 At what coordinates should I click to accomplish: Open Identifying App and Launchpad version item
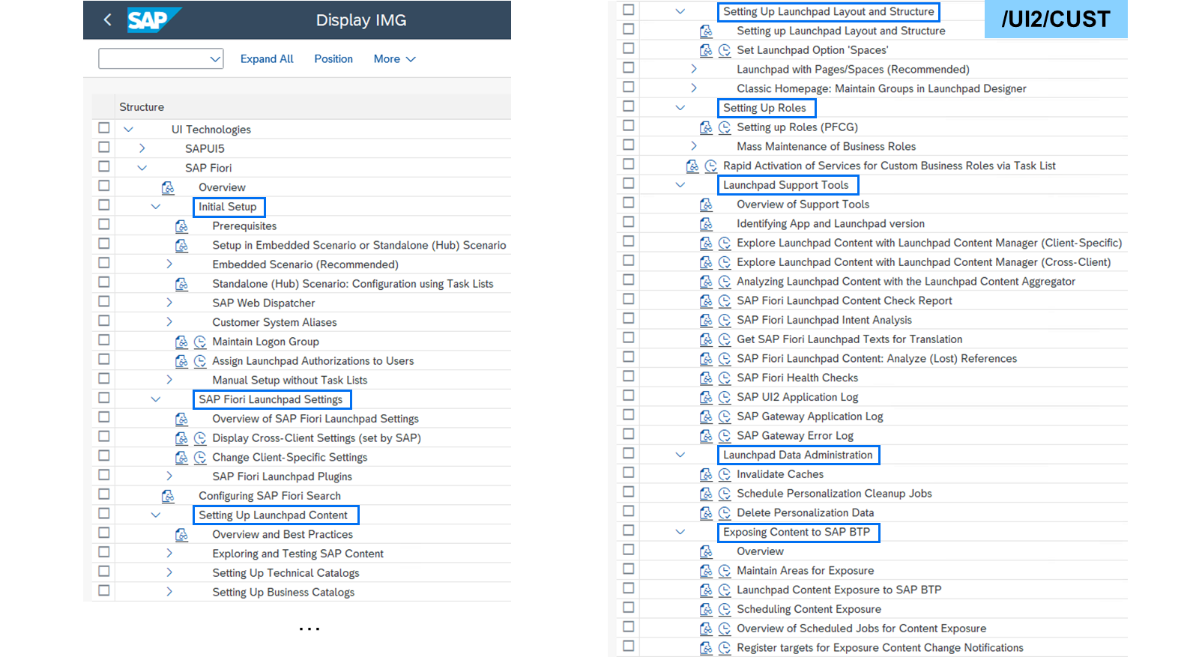830,224
